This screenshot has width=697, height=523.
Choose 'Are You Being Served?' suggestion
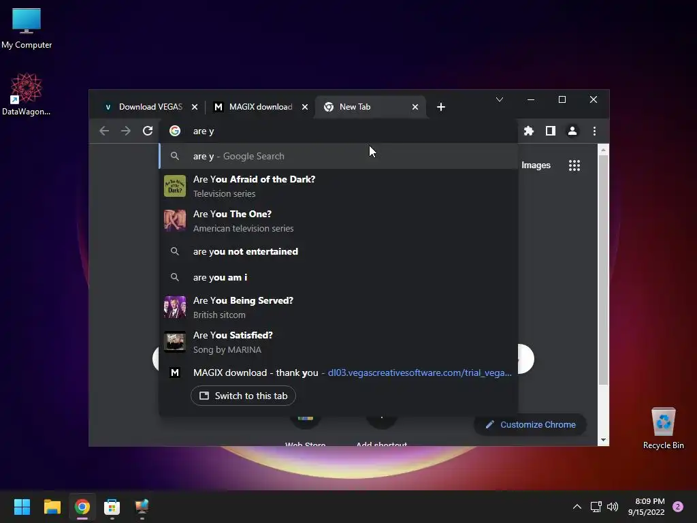click(x=338, y=307)
